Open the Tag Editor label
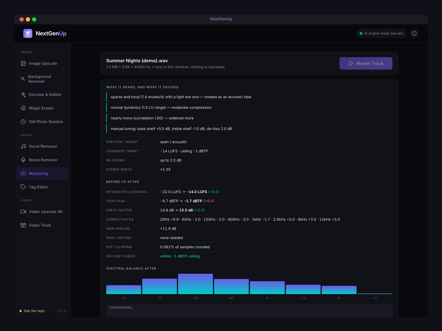Image resolution: width=442 pixels, height=331 pixels. [39, 187]
